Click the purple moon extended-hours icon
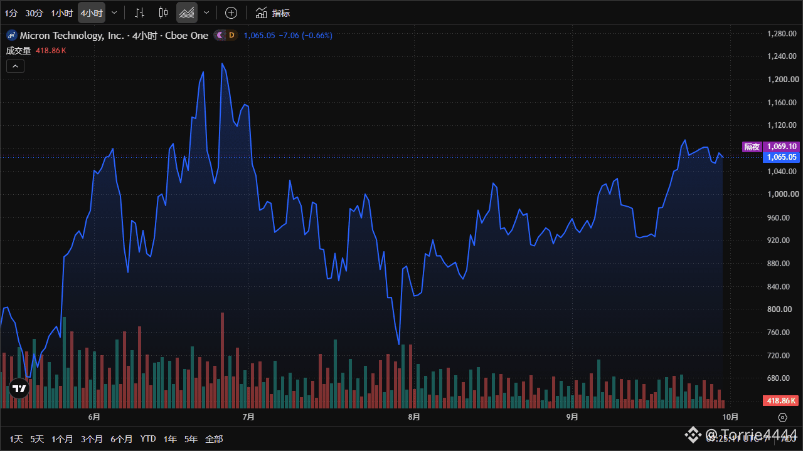This screenshot has width=803, height=451. pyautogui.click(x=220, y=36)
